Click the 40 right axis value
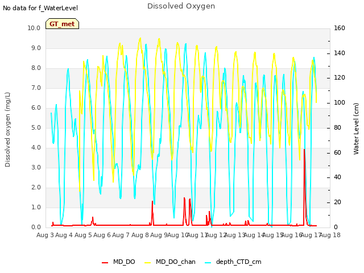The width and height of the screenshot is (364, 273). [x=337, y=177]
